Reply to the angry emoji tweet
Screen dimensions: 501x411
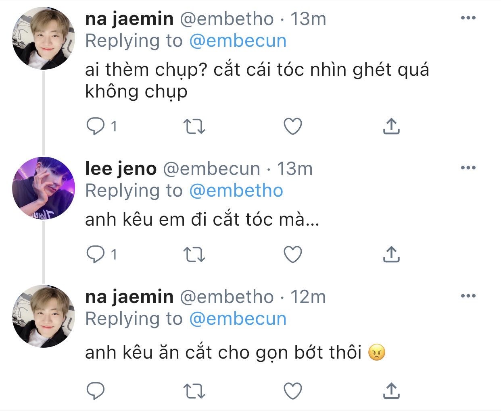[96, 391]
